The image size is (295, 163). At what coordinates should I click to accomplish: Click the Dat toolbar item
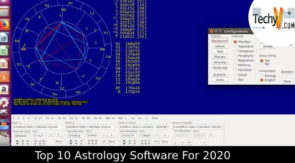(x=108, y=118)
